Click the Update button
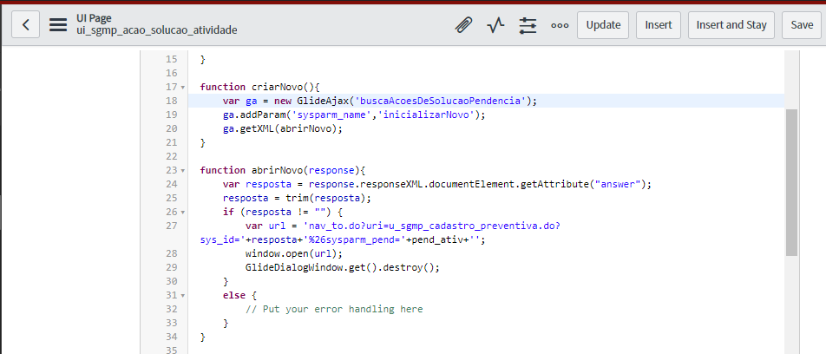 (x=603, y=25)
